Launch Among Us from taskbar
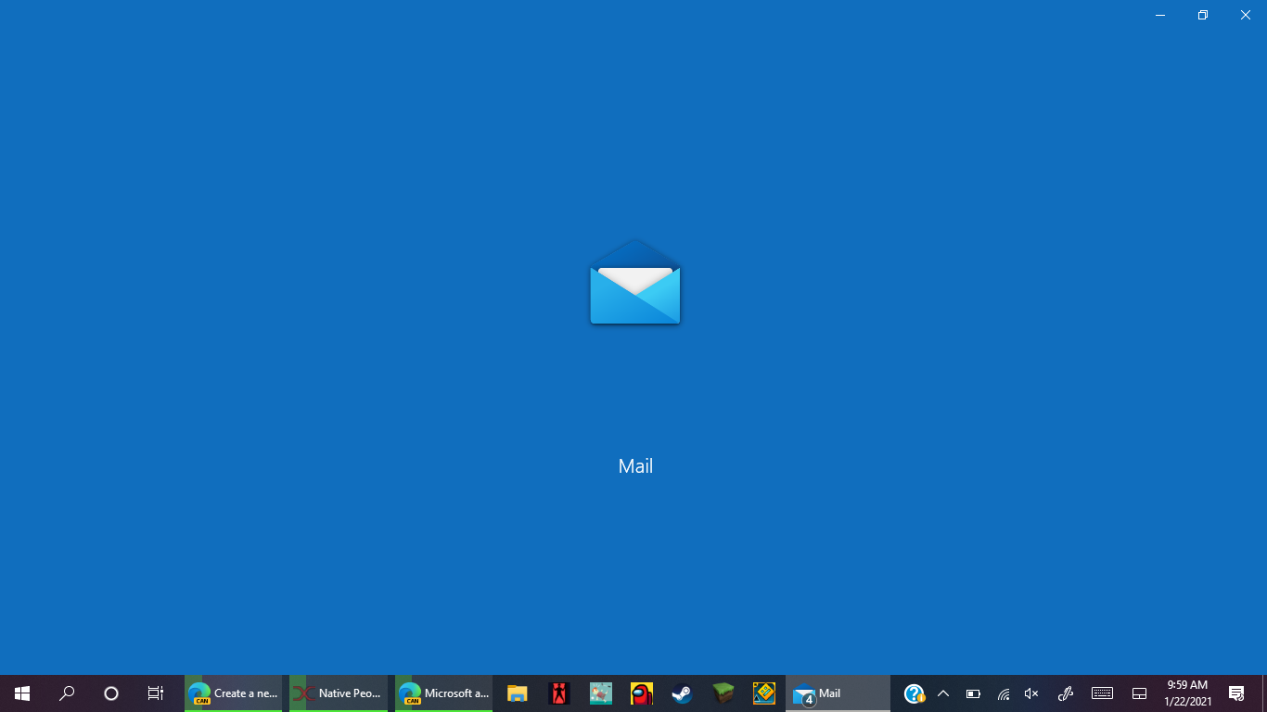 (641, 693)
